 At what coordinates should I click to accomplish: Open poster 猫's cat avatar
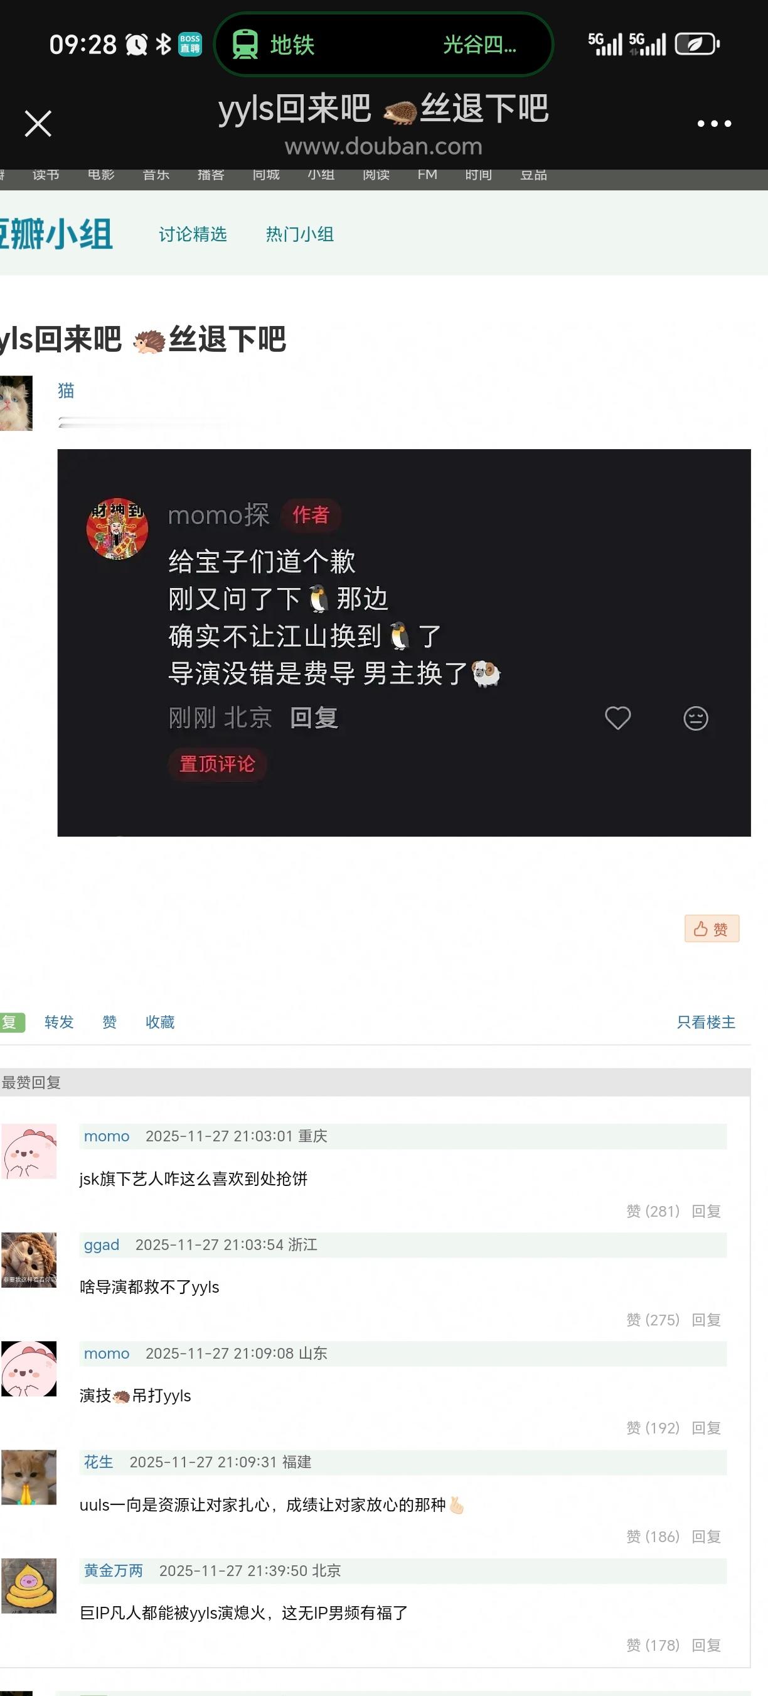[x=16, y=403]
